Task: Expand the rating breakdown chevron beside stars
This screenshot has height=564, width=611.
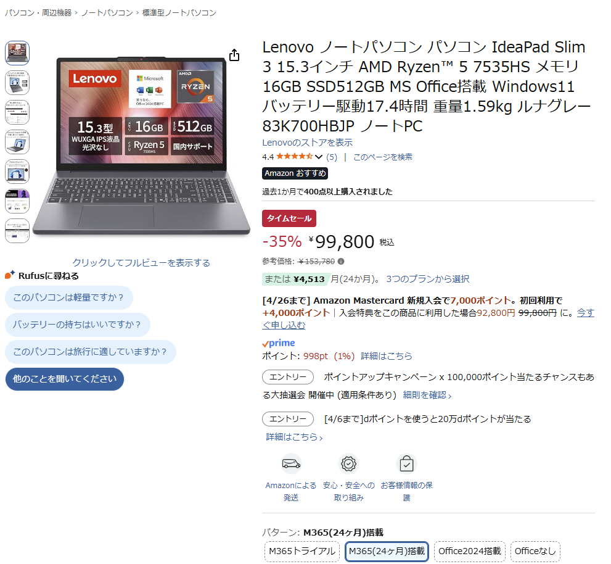Action: coord(319,157)
